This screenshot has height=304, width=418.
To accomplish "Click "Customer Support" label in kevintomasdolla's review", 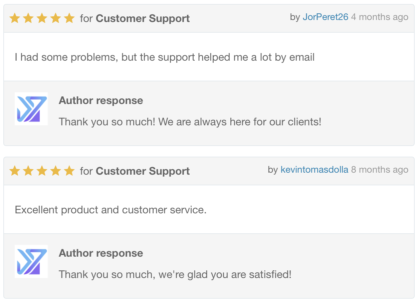I will pos(143,171).
